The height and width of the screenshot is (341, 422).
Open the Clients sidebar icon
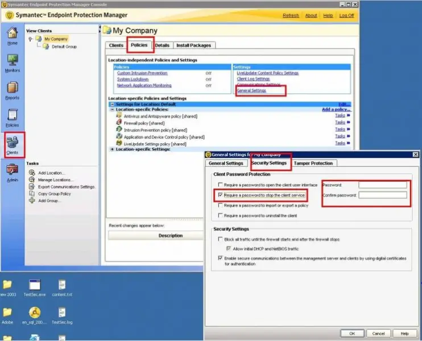[x=13, y=142]
